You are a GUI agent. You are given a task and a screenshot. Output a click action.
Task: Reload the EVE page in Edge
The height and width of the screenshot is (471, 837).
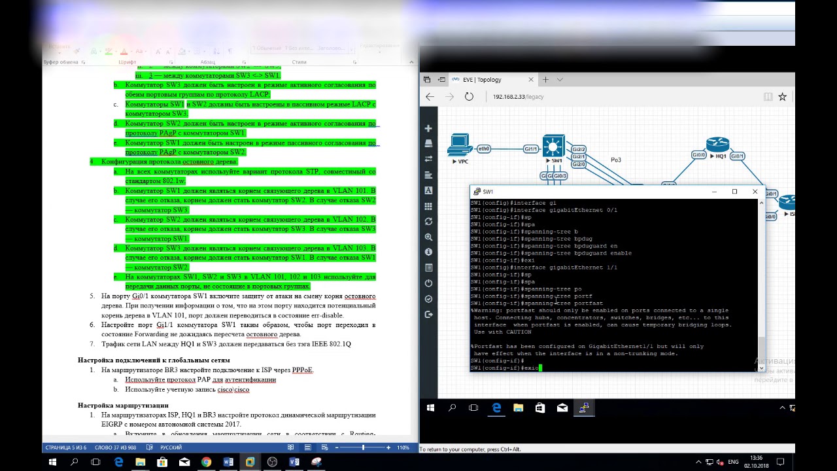(x=469, y=97)
